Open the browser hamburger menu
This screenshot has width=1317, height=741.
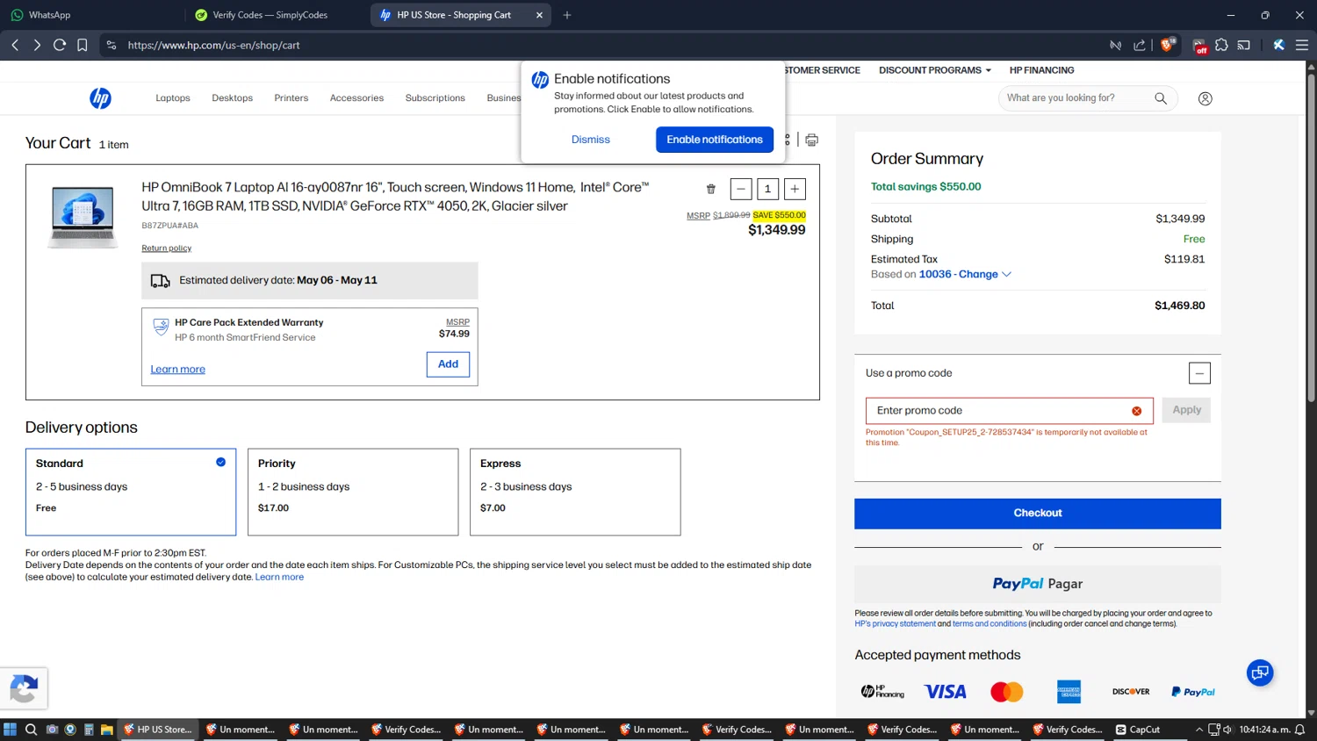pos(1302,45)
